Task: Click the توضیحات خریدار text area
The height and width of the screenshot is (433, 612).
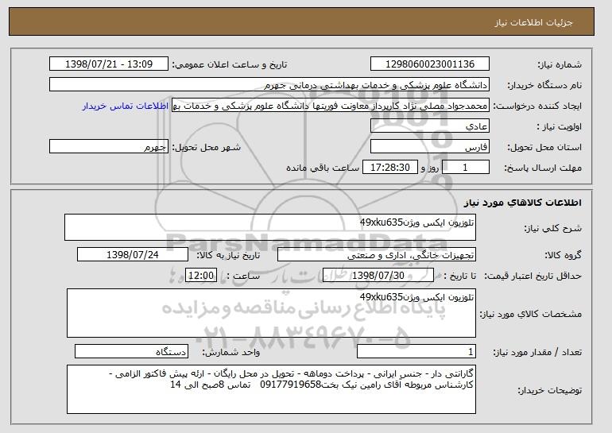Action: tap(271, 389)
